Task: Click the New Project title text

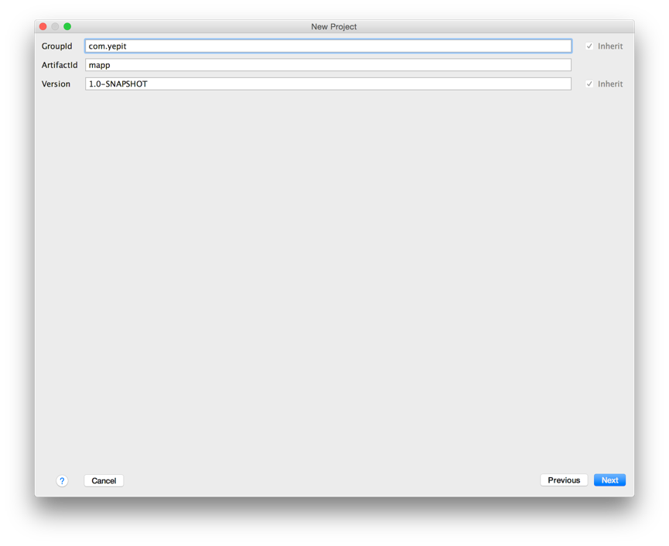Action: 333,26
